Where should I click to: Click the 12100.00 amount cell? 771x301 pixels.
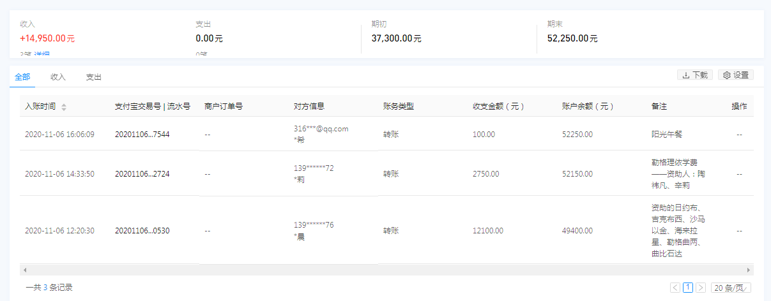tap(487, 231)
